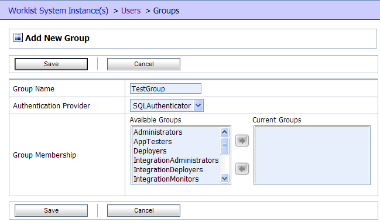Click Available Groups scroll up arrow
This screenshot has height=222, width=380.
click(224, 132)
